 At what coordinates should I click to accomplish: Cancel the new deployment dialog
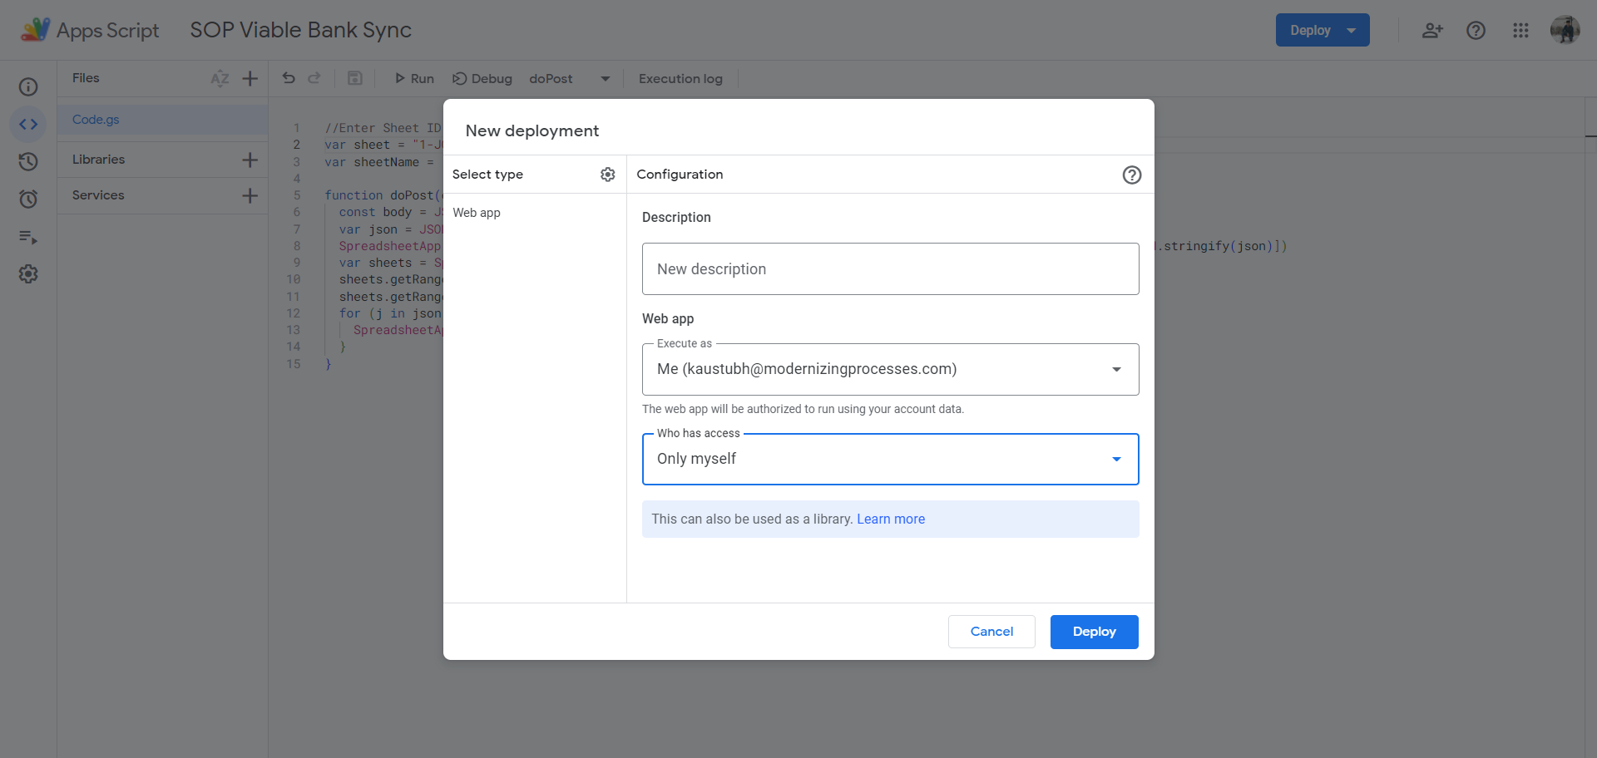991,632
